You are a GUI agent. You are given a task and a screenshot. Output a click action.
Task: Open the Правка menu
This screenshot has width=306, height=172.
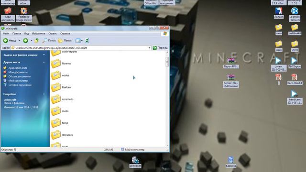17,33
